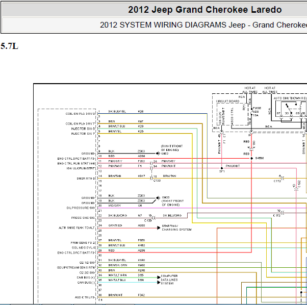Click the 'K28' circuit code
This screenshot has width=307, height=305.
point(141,126)
